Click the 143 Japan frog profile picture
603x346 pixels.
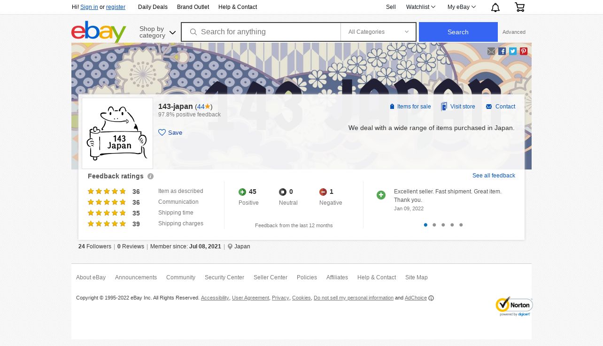coord(117,133)
